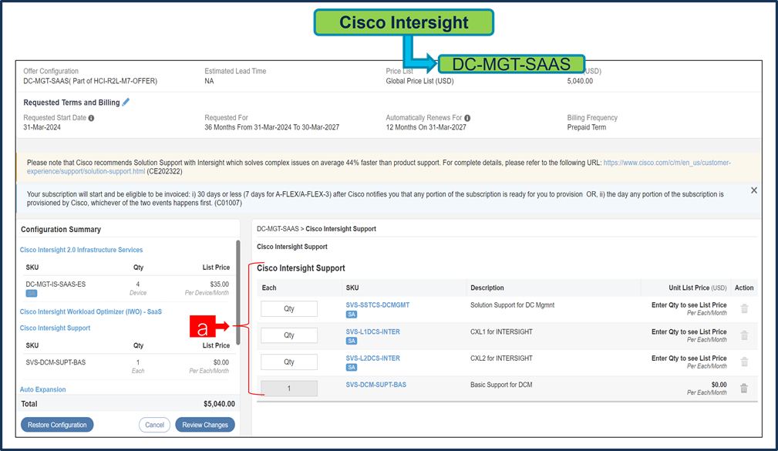This screenshot has height=451, width=778.
Task: Click '31-Mar-2024' requested start date value
Action: [42, 127]
